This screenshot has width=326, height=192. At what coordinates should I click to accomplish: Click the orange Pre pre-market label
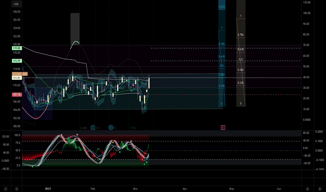click(x=25, y=74)
